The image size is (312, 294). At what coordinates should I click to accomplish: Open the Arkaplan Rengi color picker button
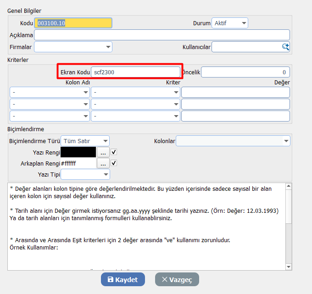click(x=103, y=163)
